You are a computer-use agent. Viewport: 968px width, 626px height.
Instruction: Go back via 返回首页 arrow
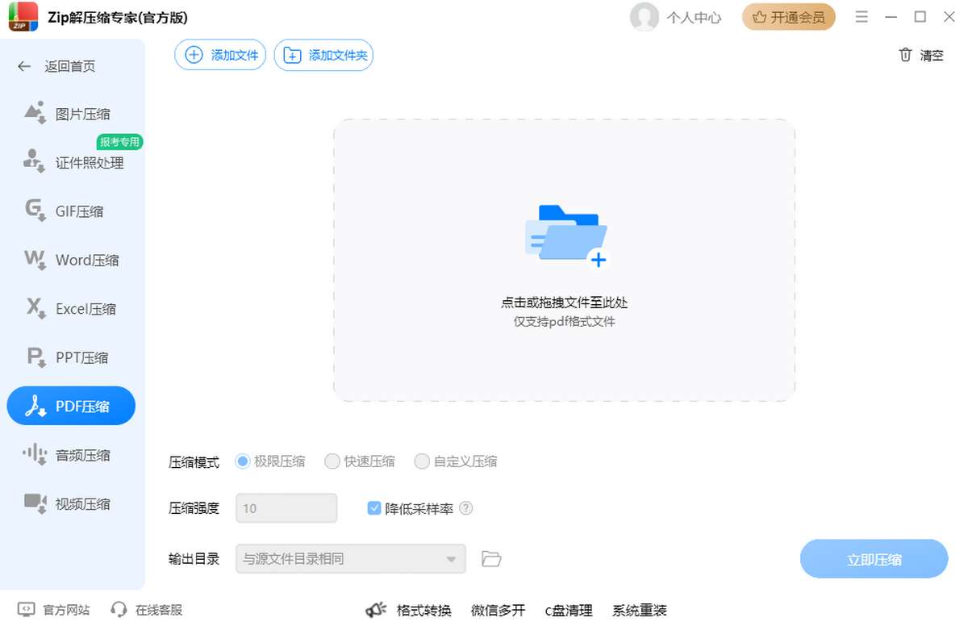point(24,66)
